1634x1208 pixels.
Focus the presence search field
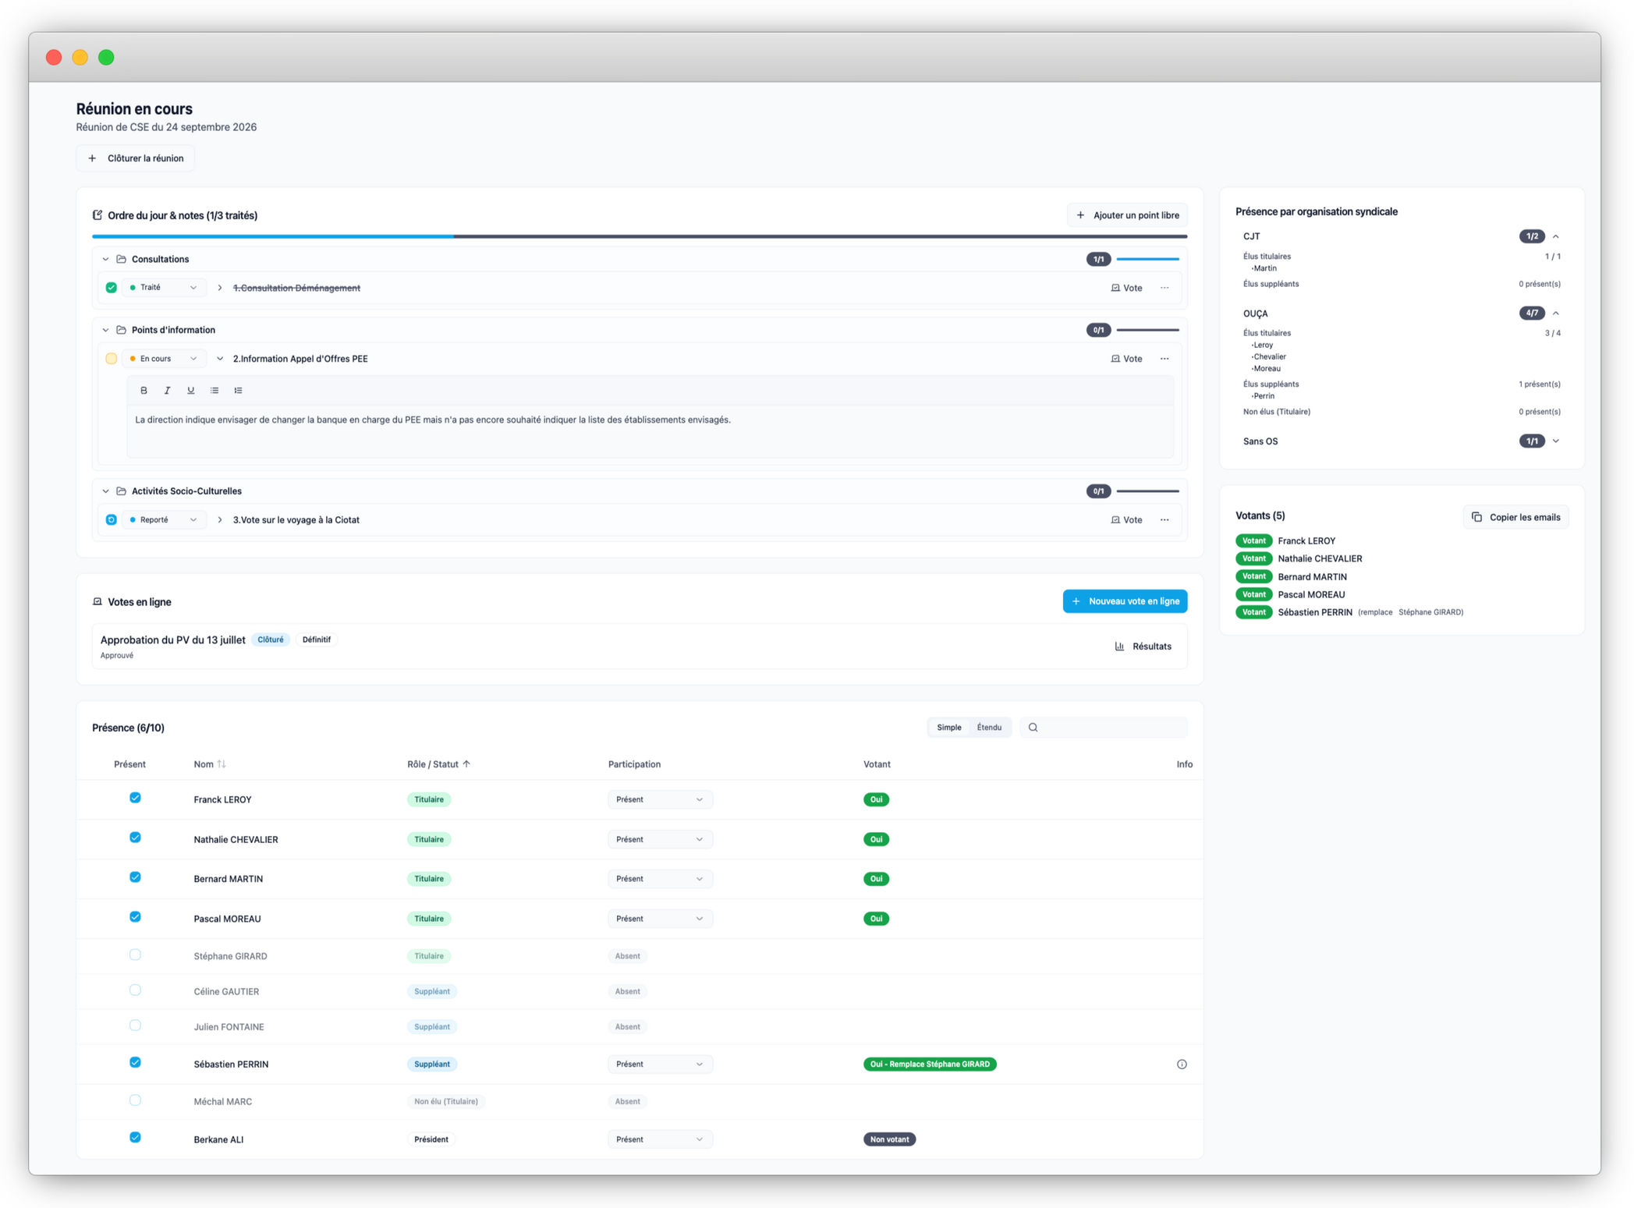click(1104, 728)
